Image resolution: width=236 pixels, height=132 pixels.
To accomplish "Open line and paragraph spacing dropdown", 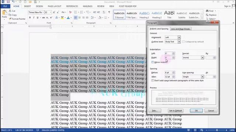I will (x=93, y=18).
